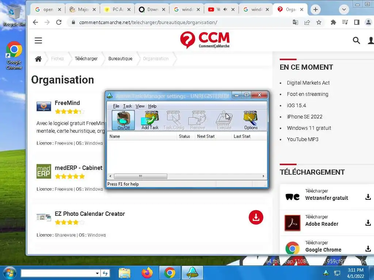Click the Google Chrome download arrow icon
Screen dimensions: 374x280
(x=368, y=249)
